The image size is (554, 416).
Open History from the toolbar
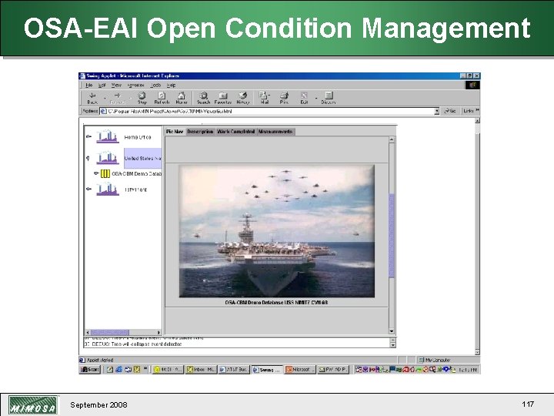(242, 96)
